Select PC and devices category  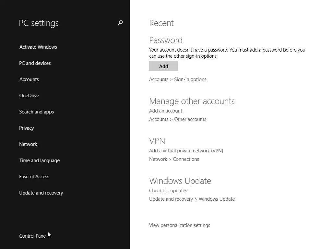tap(35, 63)
